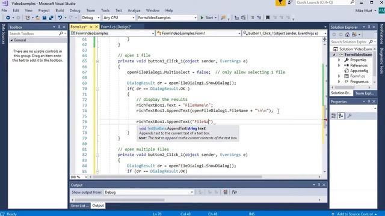Open the Analyze menu
This screenshot has width=385, height=216.
click(134, 11)
